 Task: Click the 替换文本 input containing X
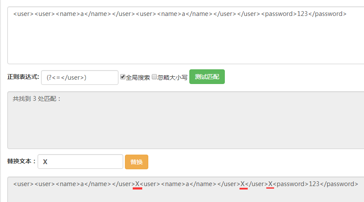tap(80, 162)
